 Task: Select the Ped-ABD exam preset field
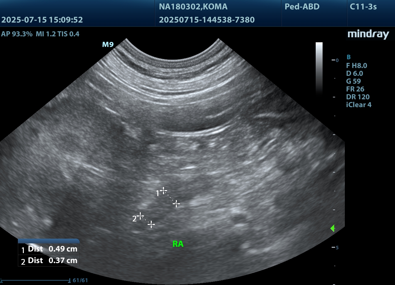pos(302,7)
